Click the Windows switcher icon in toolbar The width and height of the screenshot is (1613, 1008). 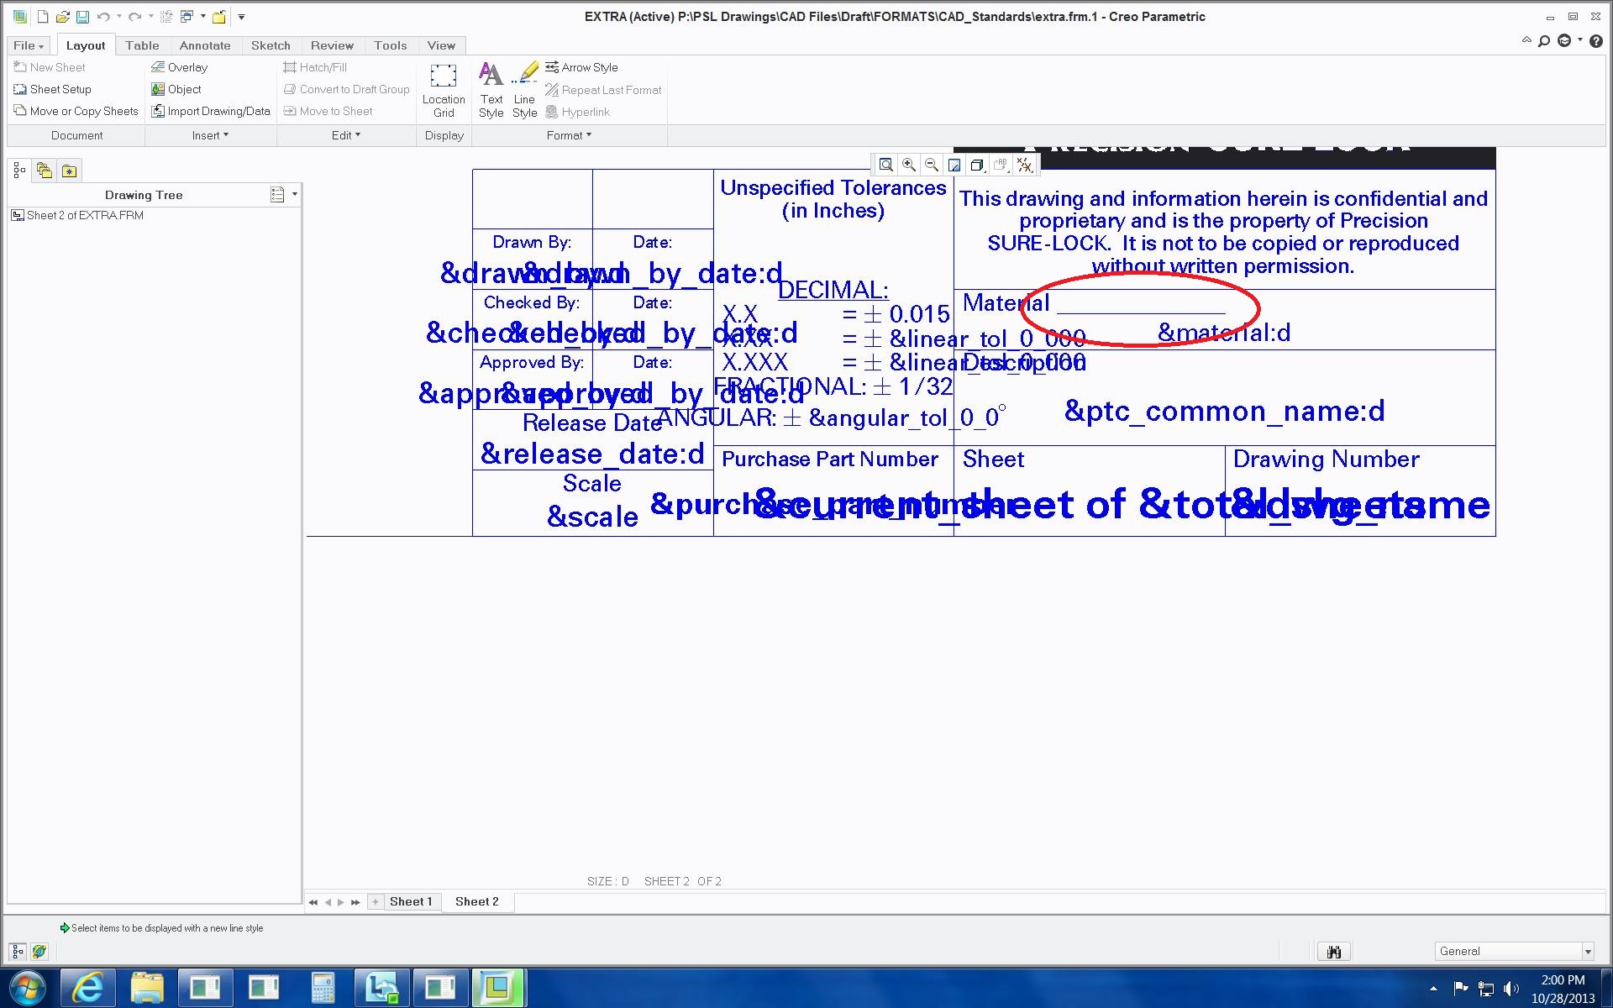tap(187, 17)
